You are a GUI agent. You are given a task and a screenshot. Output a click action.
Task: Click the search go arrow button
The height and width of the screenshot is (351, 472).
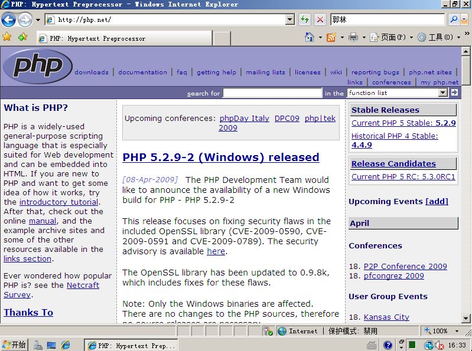click(x=454, y=93)
